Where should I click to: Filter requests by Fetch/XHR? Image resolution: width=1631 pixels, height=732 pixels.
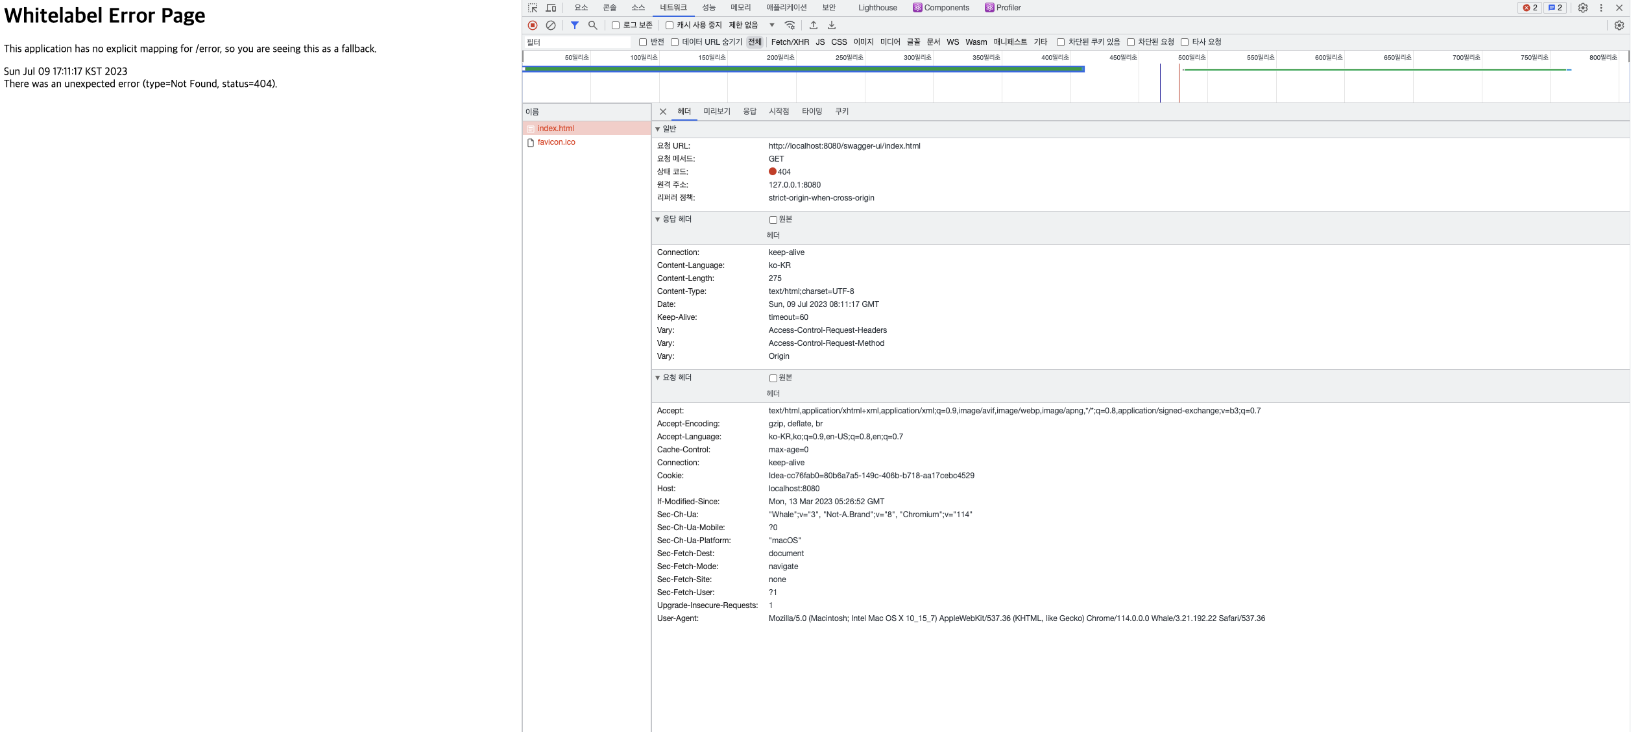pos(790,42)
